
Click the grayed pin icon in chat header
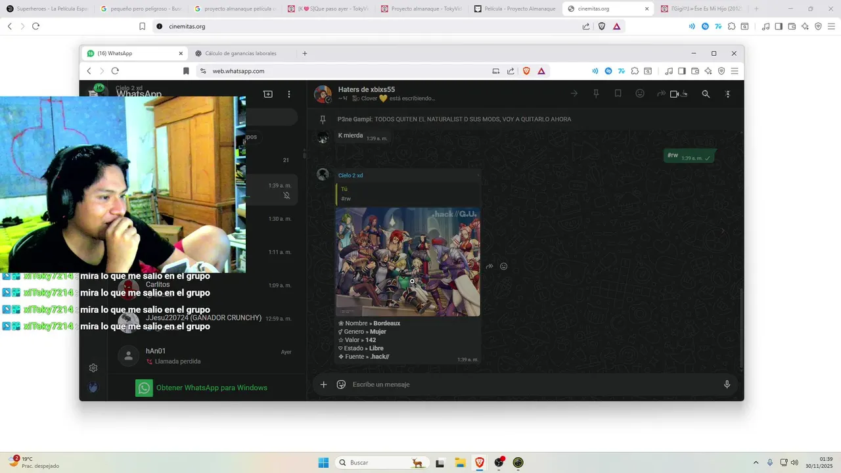[596, 94]
